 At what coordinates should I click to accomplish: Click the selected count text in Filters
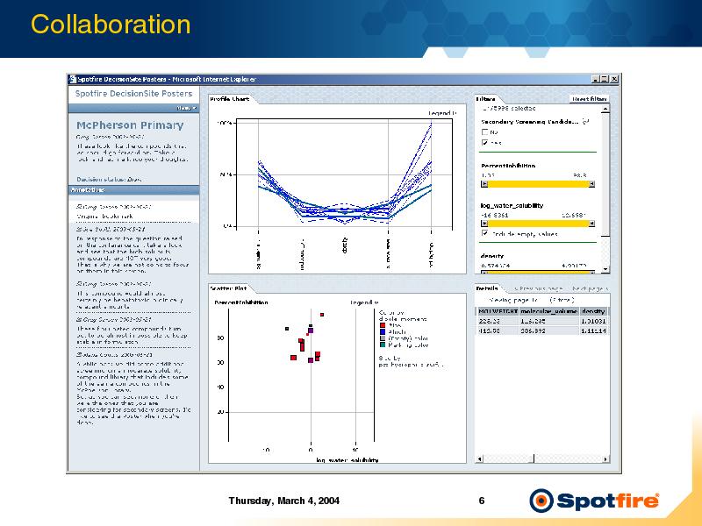(x=509, y=108)
